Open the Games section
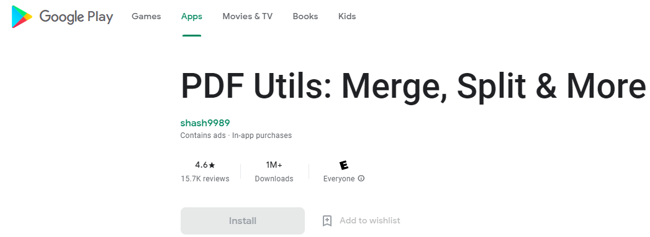Image resolution: width=650 pixels, height=237 pixels. pyautogui.click(x=147, y=17)
